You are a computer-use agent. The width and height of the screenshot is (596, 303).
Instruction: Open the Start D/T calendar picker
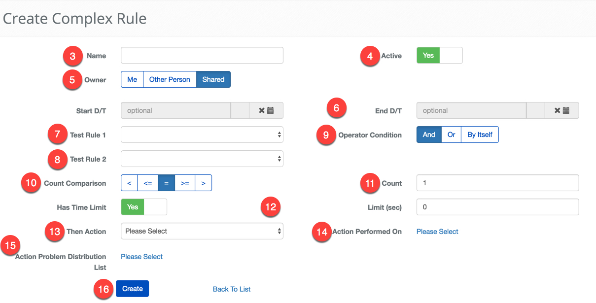[x=271, y=111]
